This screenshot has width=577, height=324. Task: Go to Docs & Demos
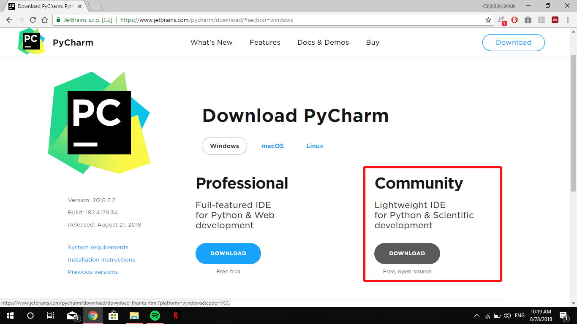[x=323, y=42]
